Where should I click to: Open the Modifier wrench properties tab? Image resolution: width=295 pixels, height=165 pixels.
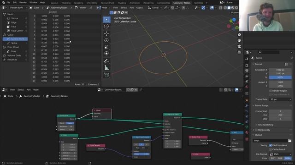[x=247, y=106]
